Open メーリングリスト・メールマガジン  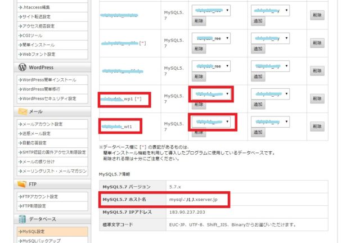coord(52,172)
